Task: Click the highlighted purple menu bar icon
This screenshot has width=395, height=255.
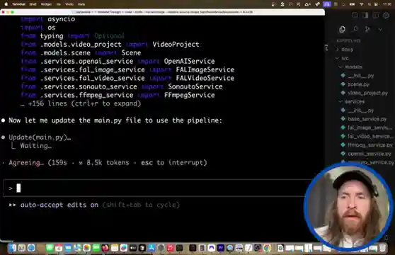Action: pyautogui.click(x=327, y=4)
